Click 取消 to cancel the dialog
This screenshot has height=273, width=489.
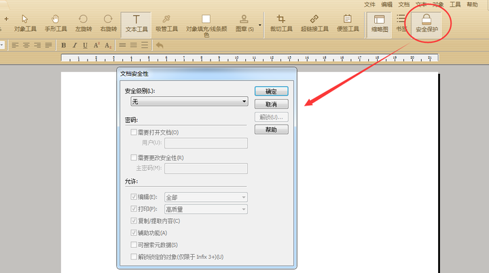[271, 104]
